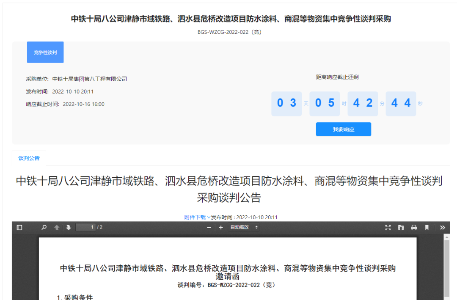Click the blue 我要响应 button
The image size is (457, 300).
coord(343,129)
